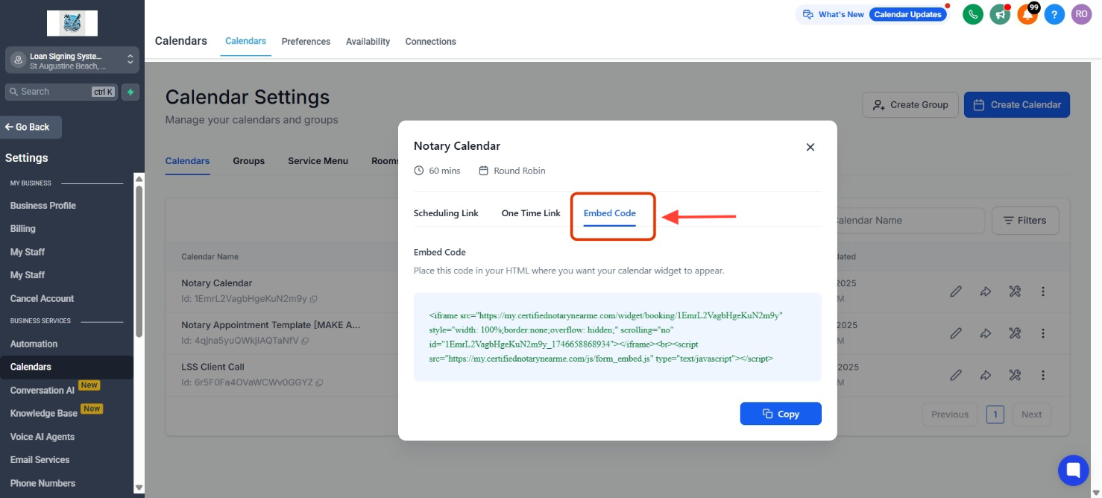Image resolution: width=1102 pixels, height=498 pixels.
Task: Go Back from Settings
Action: coord(31,127)
